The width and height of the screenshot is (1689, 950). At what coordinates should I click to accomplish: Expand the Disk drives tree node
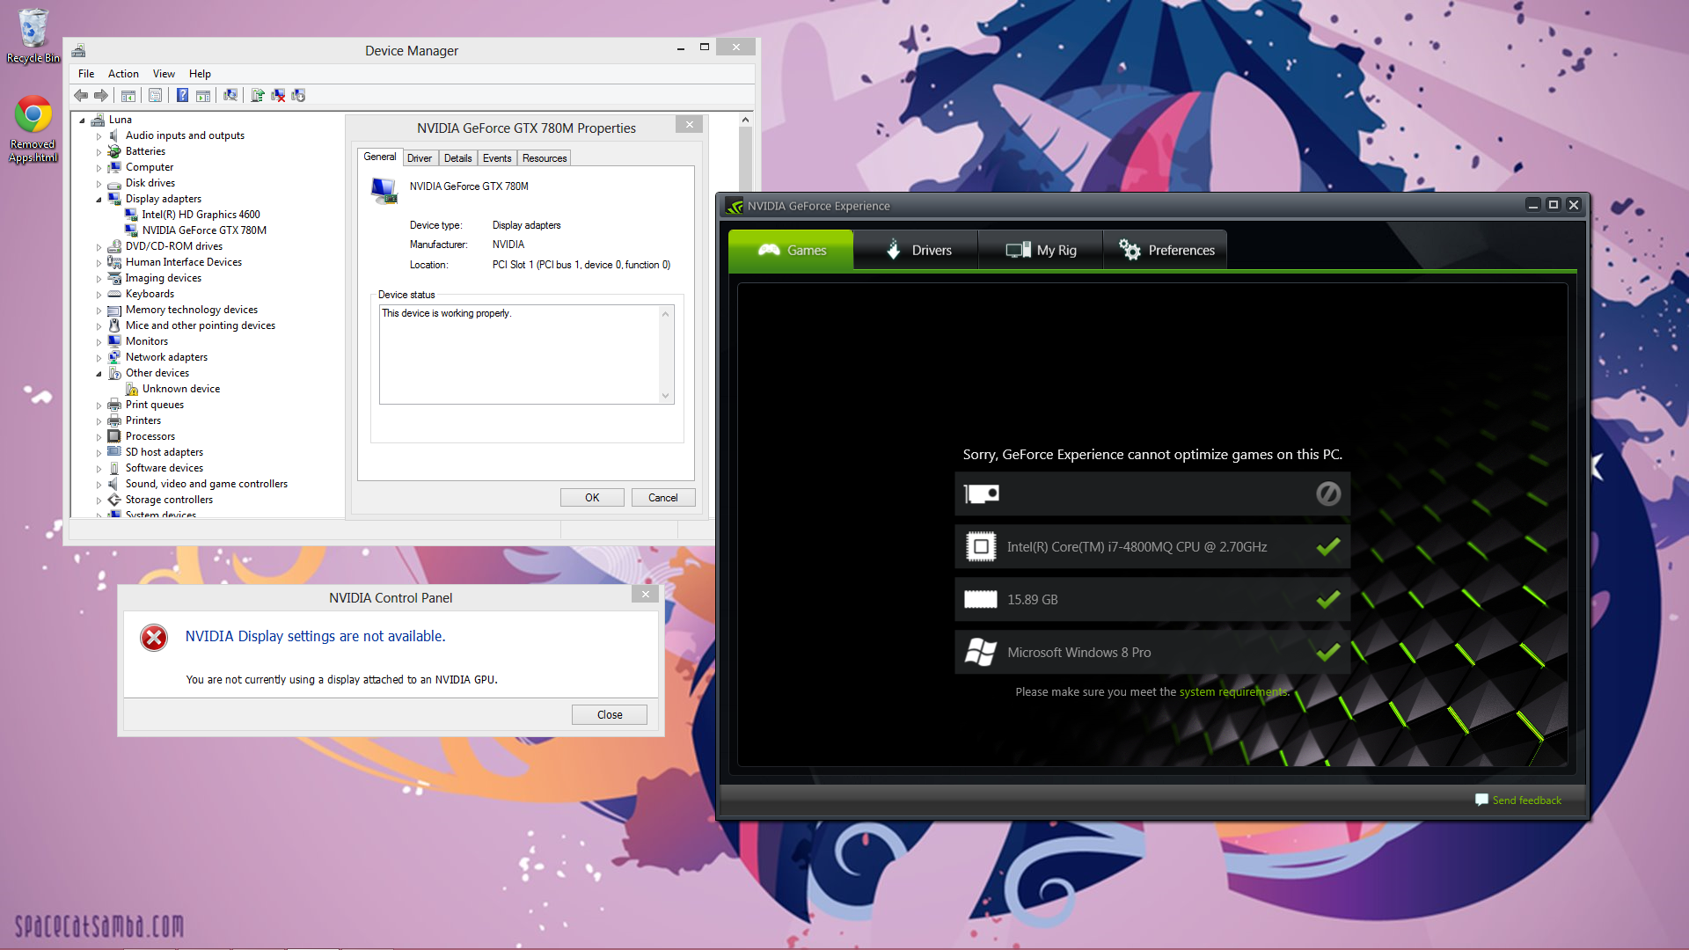99,184
